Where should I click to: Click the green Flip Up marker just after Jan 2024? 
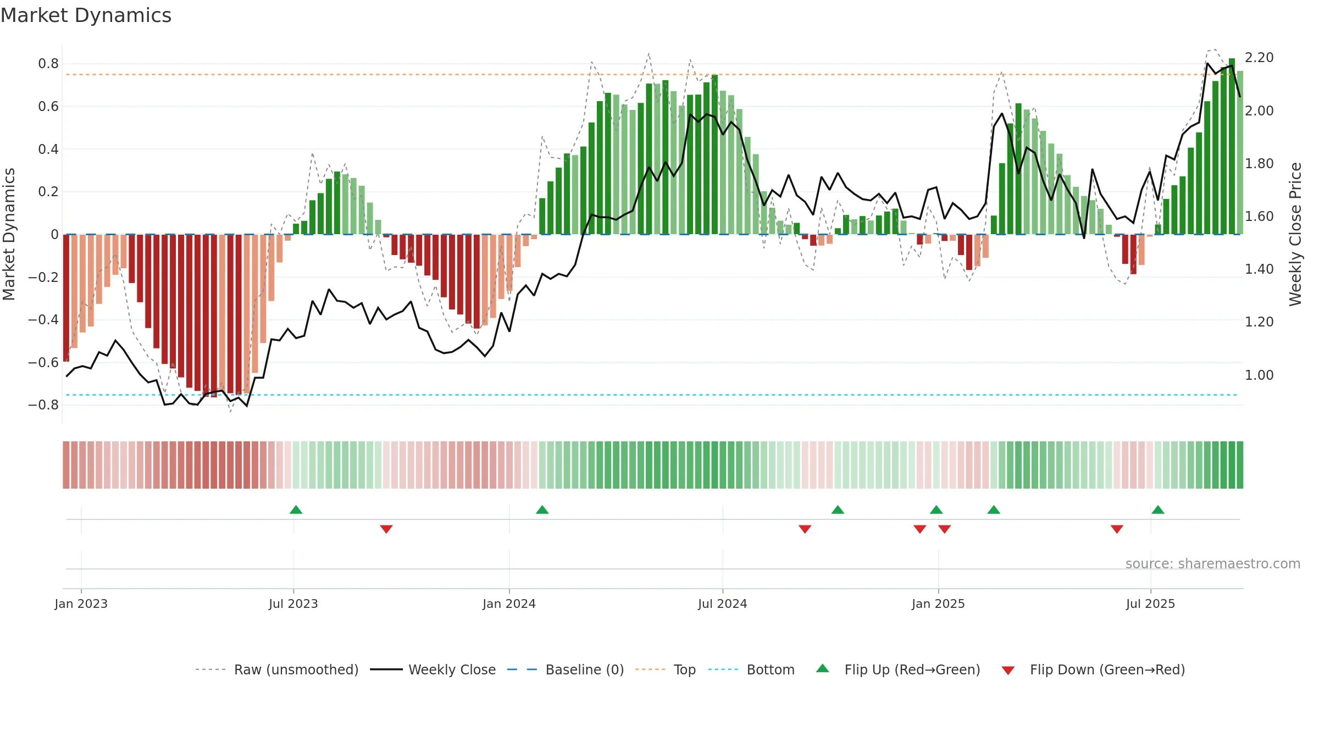pyautogui.click(x=542, y=510)
